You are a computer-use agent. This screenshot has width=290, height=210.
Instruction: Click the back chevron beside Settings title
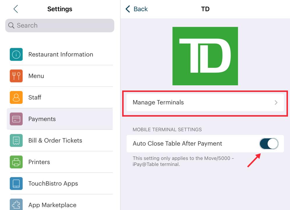pyautogui.click(x=15, y=9)
